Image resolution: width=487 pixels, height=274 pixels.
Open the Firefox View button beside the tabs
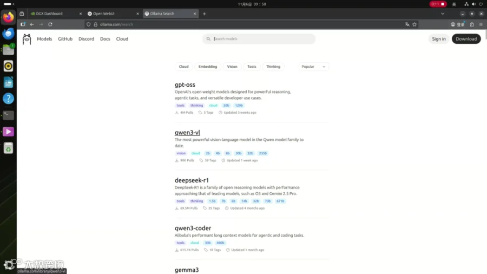pos(22,14)
